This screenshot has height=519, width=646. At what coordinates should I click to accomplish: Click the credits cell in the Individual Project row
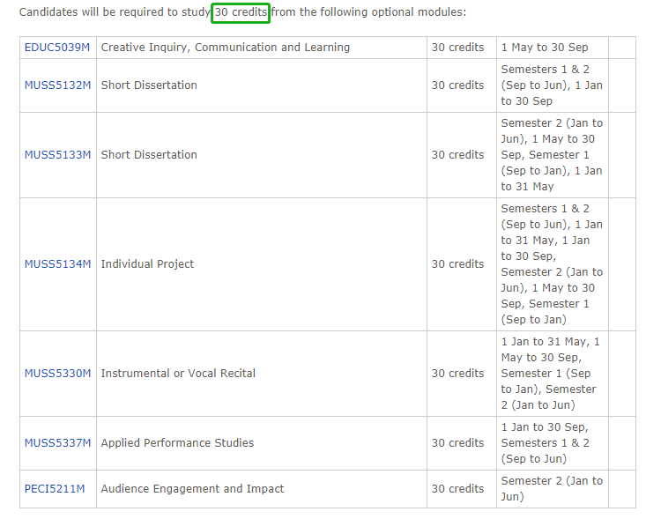(x=457, y=264)
